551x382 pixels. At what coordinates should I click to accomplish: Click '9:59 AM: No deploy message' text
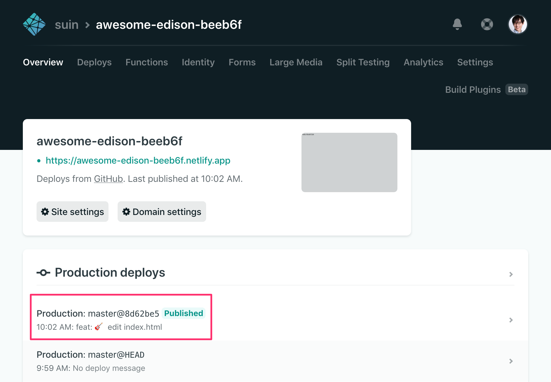(91, 368)
